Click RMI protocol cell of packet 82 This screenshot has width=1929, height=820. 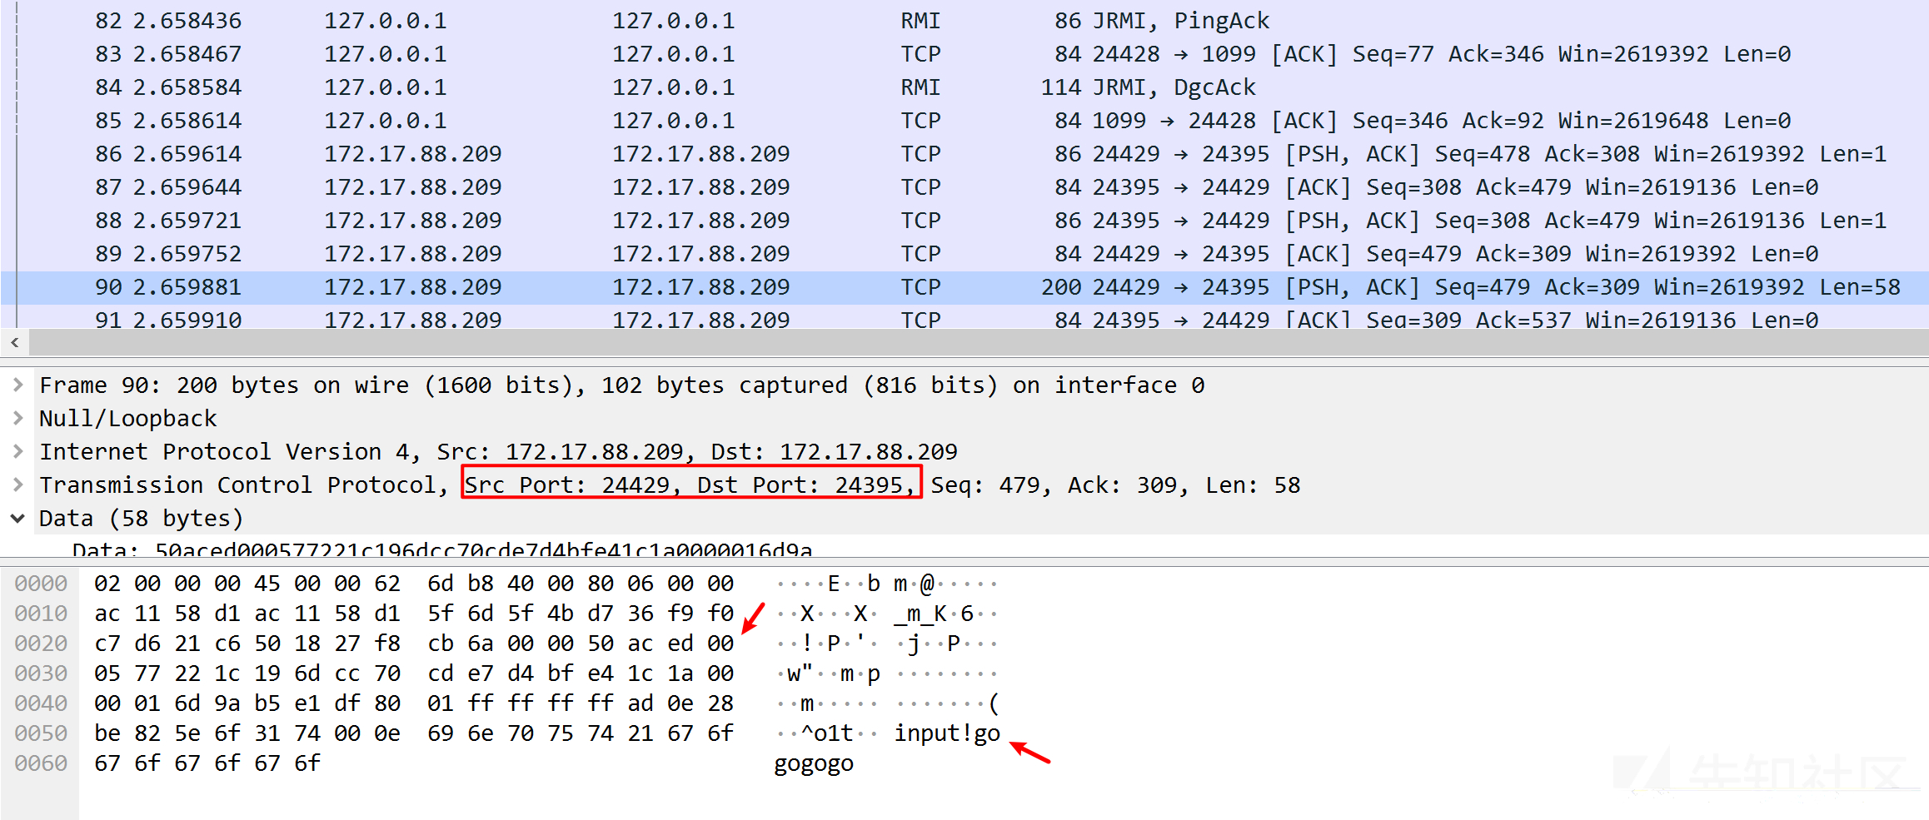coord(920,20)
